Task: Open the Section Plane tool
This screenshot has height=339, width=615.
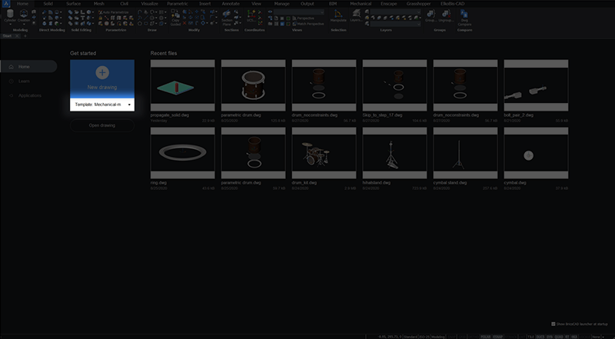Action: tap(227, 21)
